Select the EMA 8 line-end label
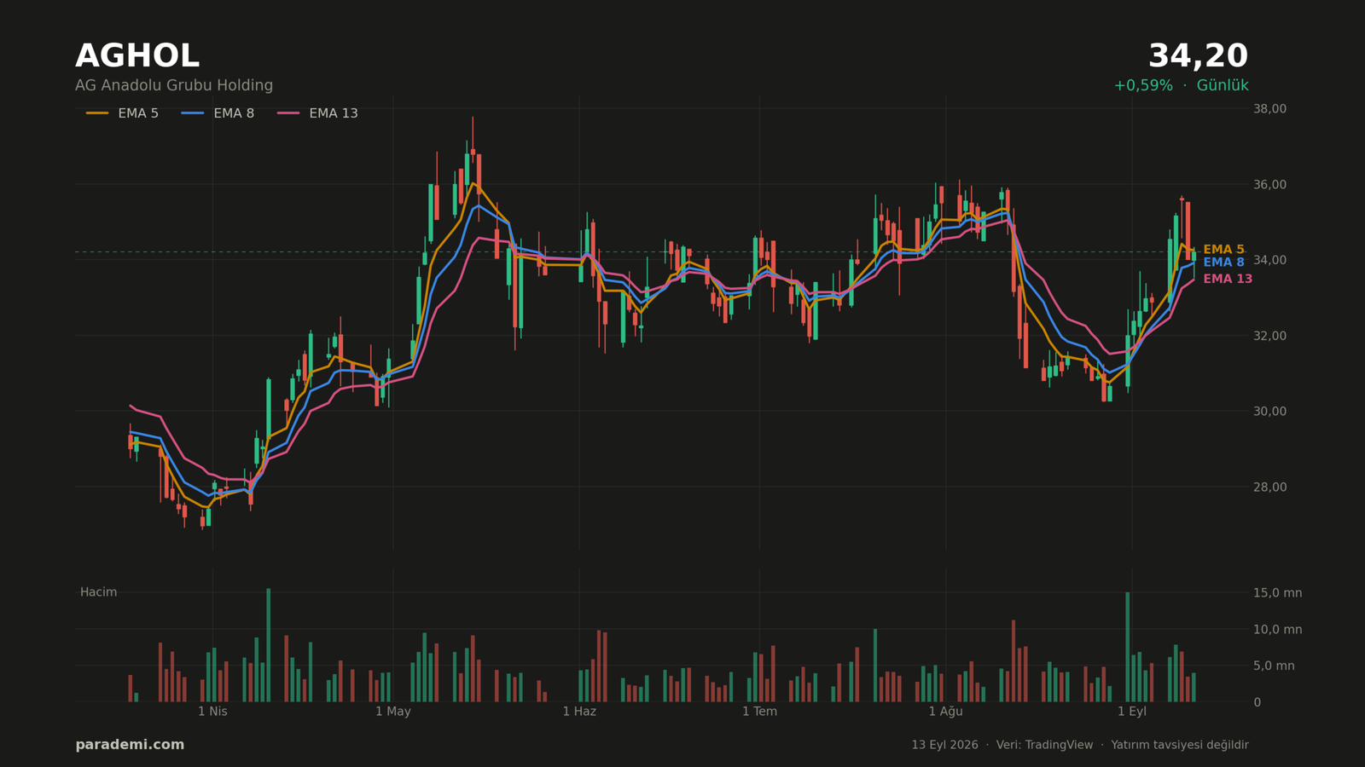The height and width of the screenshot is (767, 1365). point(1223,262)
